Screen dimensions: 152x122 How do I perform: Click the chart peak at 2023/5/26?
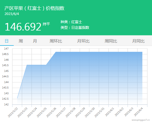(56, 52)
